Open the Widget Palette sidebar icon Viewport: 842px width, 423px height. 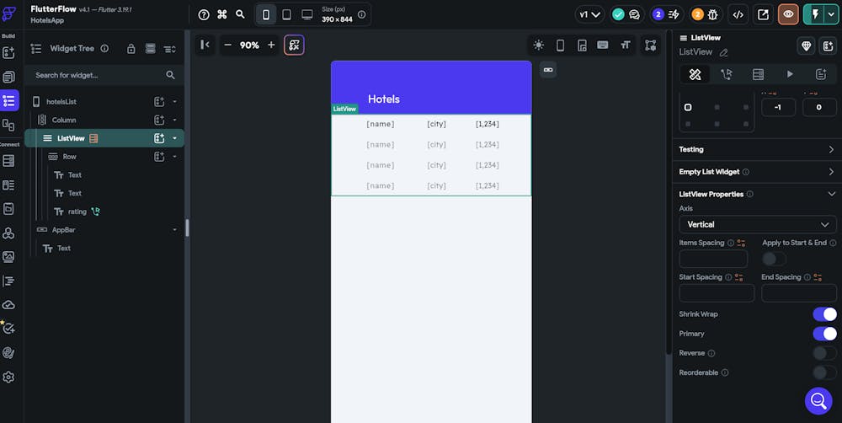point(8,53)
